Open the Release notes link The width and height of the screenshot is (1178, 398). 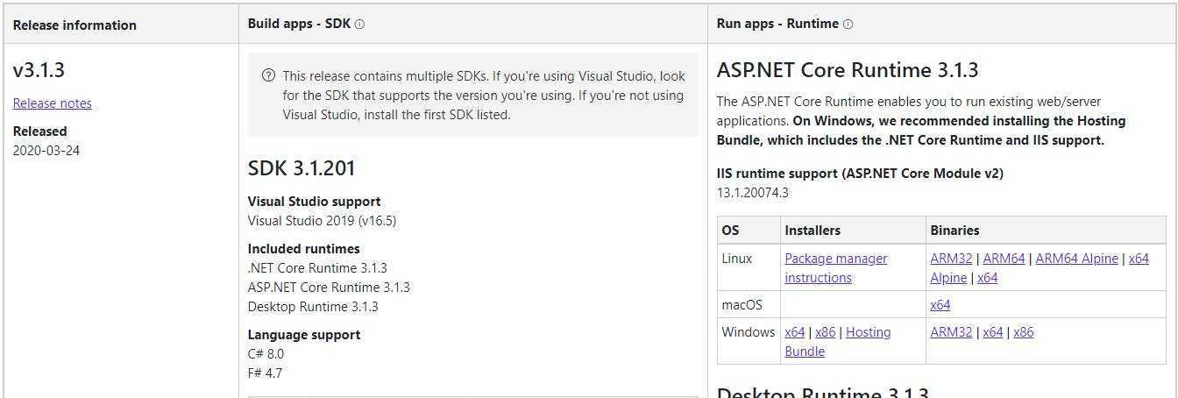tap(53, 103)
